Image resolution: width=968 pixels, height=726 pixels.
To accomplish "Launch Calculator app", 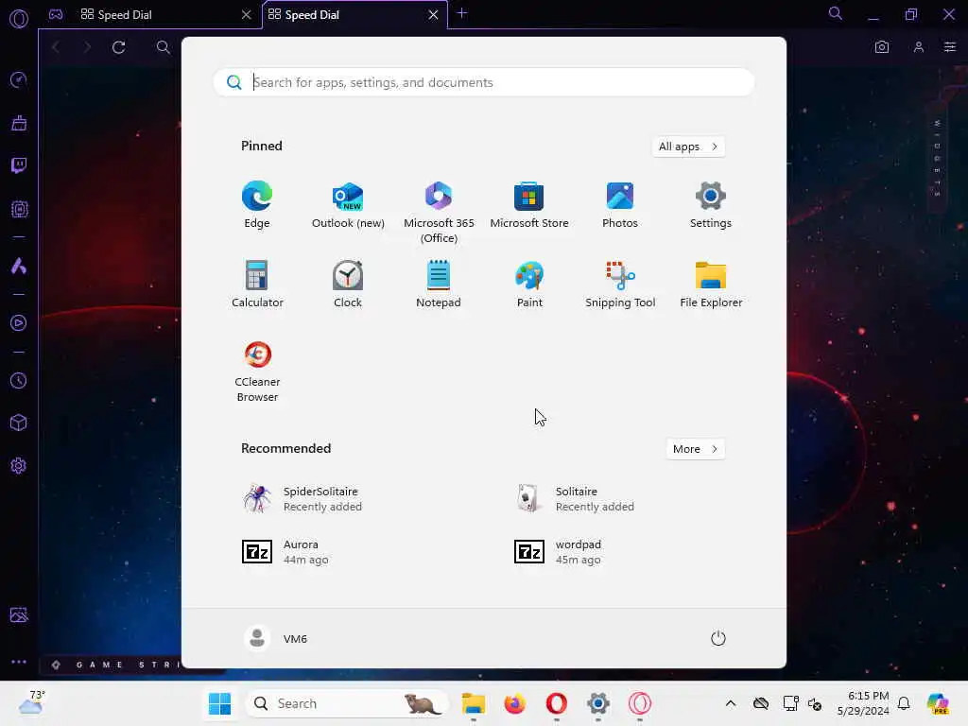I will point(257,285).
